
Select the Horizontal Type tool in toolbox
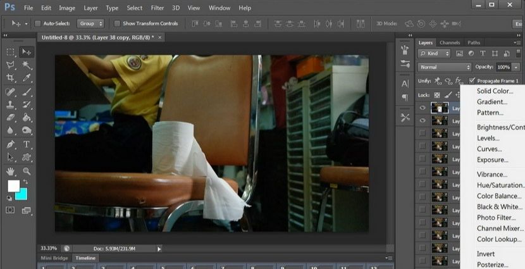[x=27, y=144]
